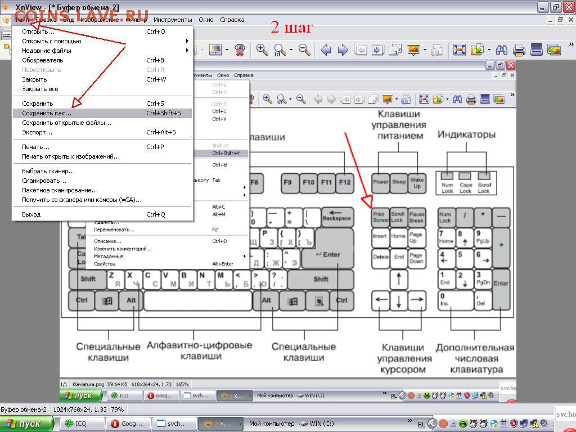This screenshot has width=576, height=432.
Task: Expand the hidden tray icons arrow
Action: click(x=431, y=424)
